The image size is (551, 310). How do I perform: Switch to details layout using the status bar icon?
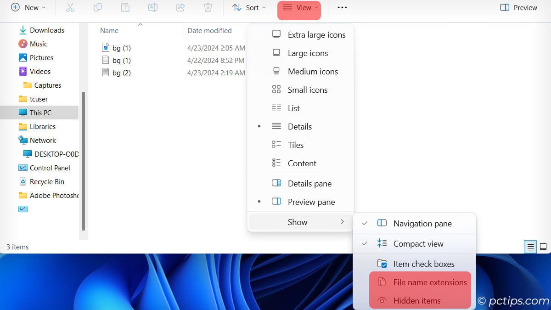pos(530,247)
